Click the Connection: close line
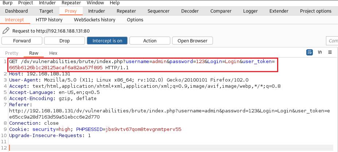Image resolution: width=338 pixels, height=152 pixels. 34,123
